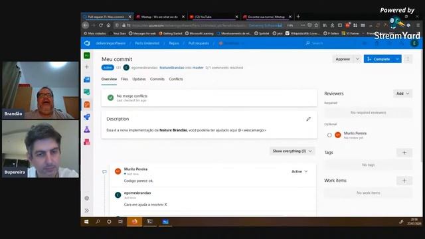Edit description with pencil icon

tap(308, 119)
